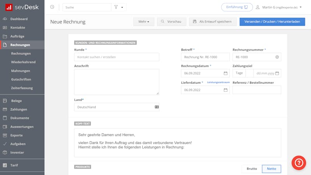Edit the Betreff field
Viewport: 311px width, 175px height.
205,57
